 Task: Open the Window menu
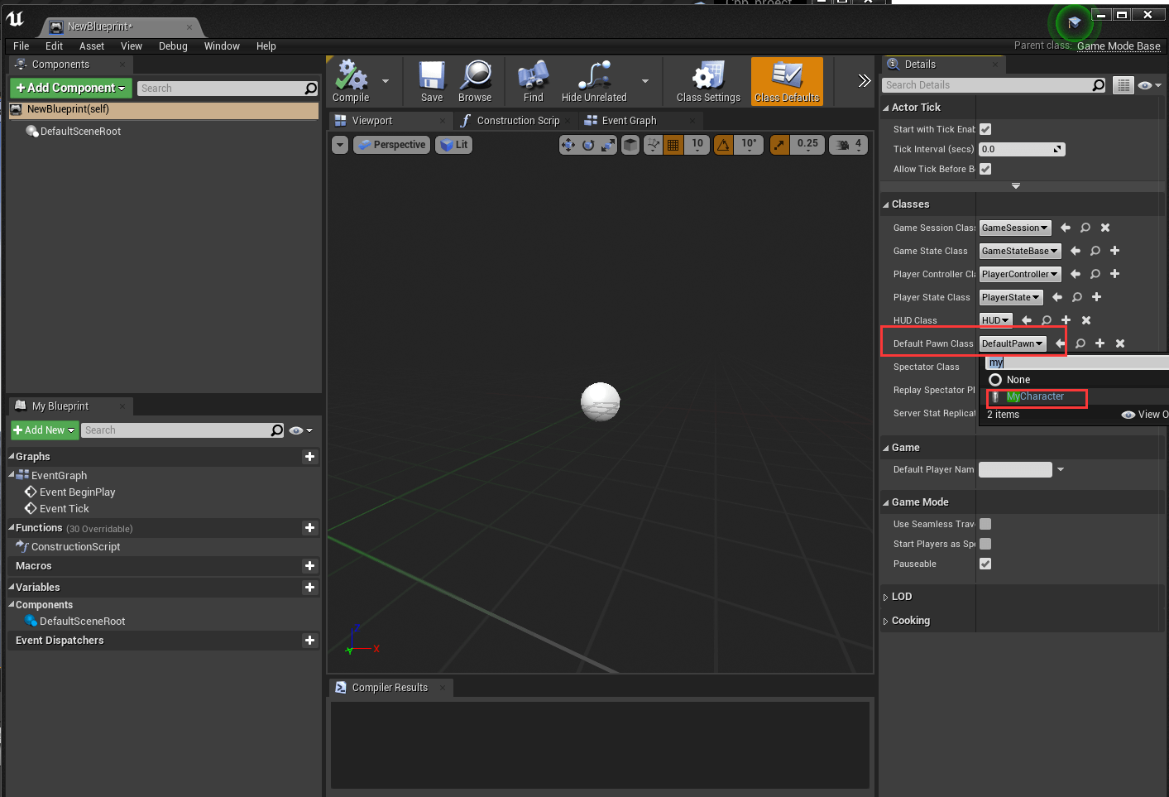[x=222, y=46]
